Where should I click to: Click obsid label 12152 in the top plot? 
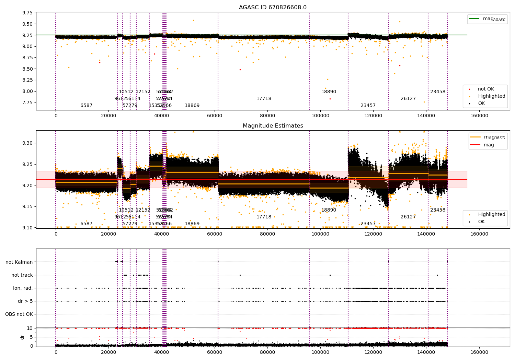point(143,92)
